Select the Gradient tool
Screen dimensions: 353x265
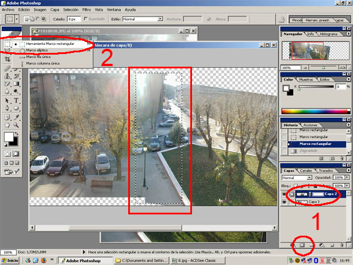[x=16, y=83]
